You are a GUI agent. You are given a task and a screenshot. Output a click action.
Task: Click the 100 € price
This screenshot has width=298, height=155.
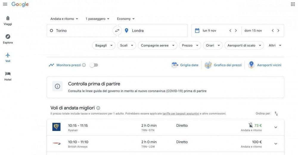pos(257,142)
